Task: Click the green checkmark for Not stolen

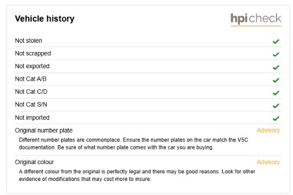Action: coord(276,41)
